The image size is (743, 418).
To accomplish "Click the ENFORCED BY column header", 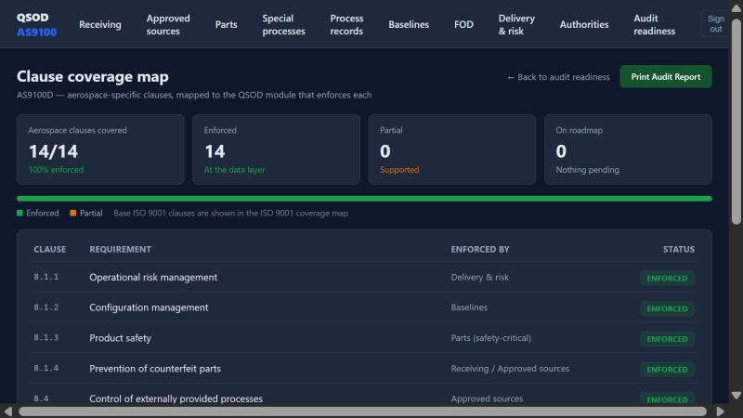I will [480, 249].
